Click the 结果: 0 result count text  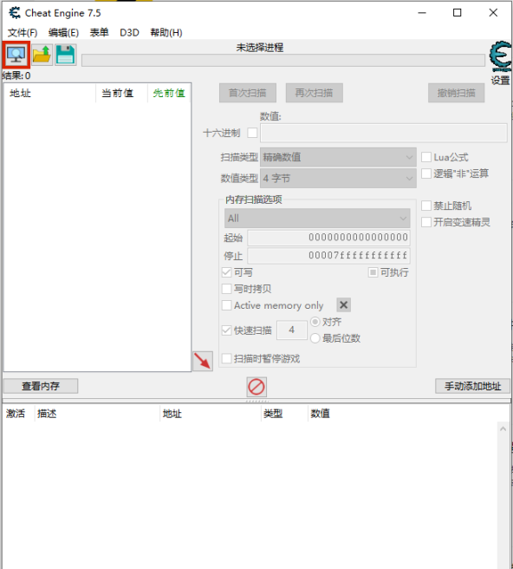(16, 75)
